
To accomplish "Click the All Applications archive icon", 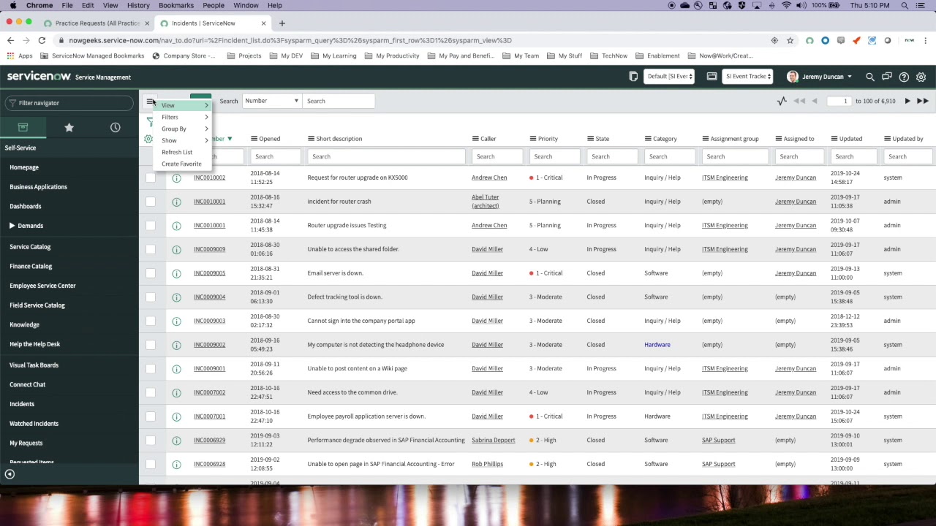I will coord(23,127).
